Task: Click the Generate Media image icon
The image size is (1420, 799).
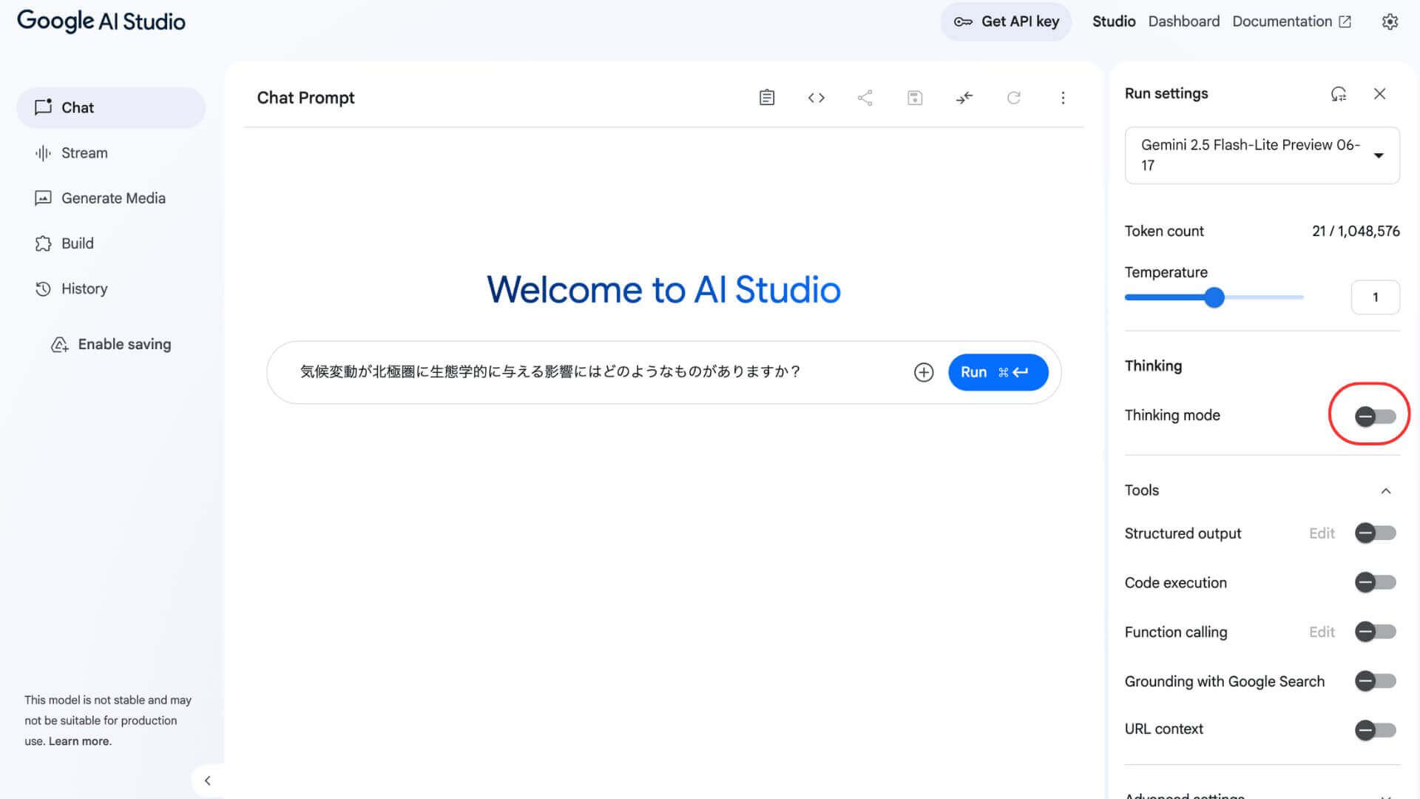Action: tap(43, 198)
